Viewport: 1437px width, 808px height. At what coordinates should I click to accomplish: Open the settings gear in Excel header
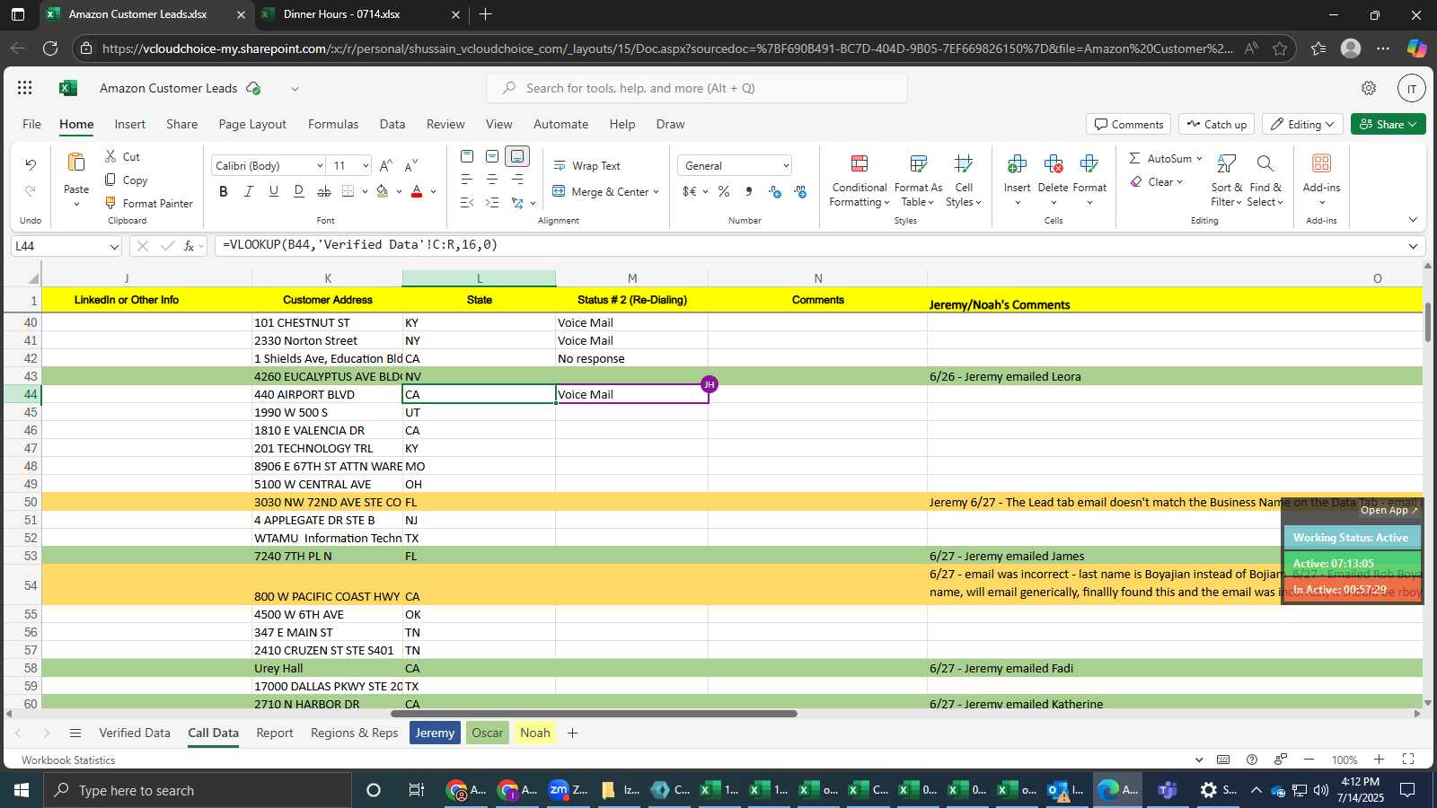tap(1369, 88)
